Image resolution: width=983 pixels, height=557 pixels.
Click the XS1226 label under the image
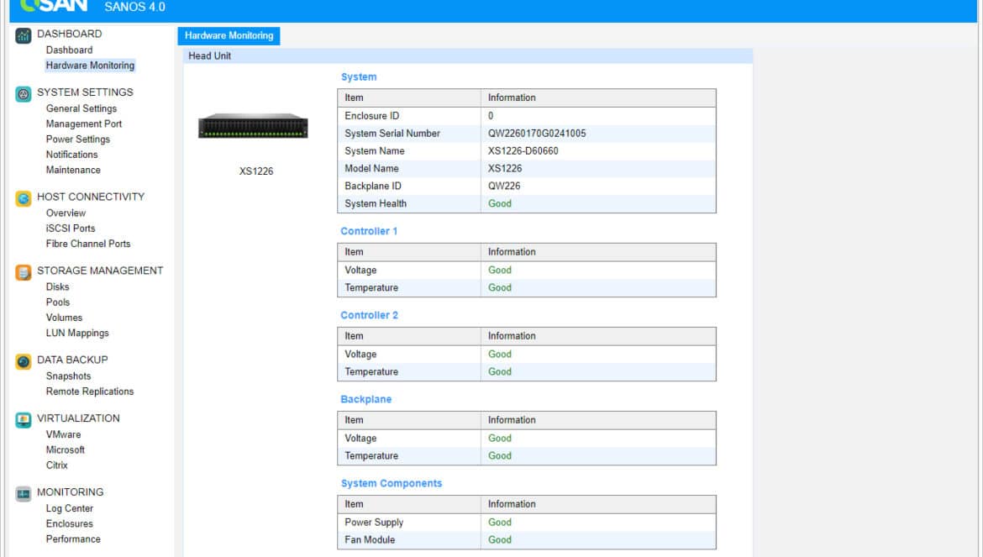click(255, 171)
